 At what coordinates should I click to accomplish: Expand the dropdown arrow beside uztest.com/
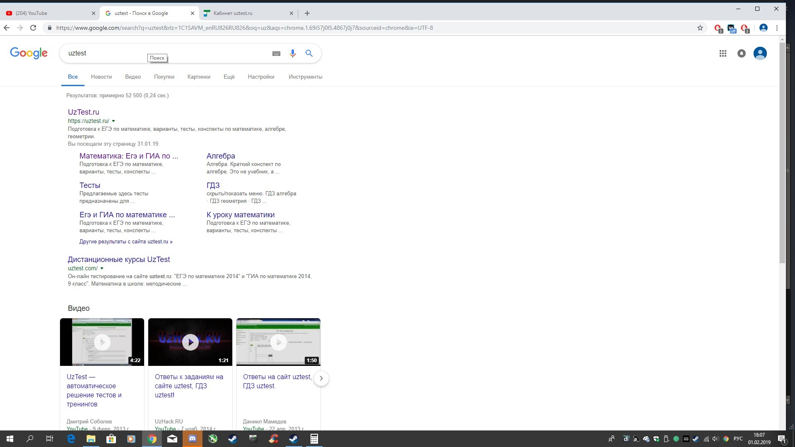(x=102, y=269)
